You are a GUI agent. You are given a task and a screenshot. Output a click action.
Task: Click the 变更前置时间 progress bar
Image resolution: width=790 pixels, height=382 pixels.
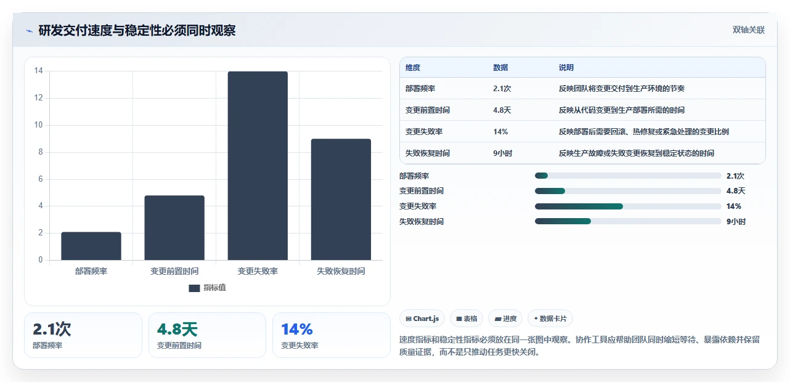pyautogui.click(x=628, y=191)
